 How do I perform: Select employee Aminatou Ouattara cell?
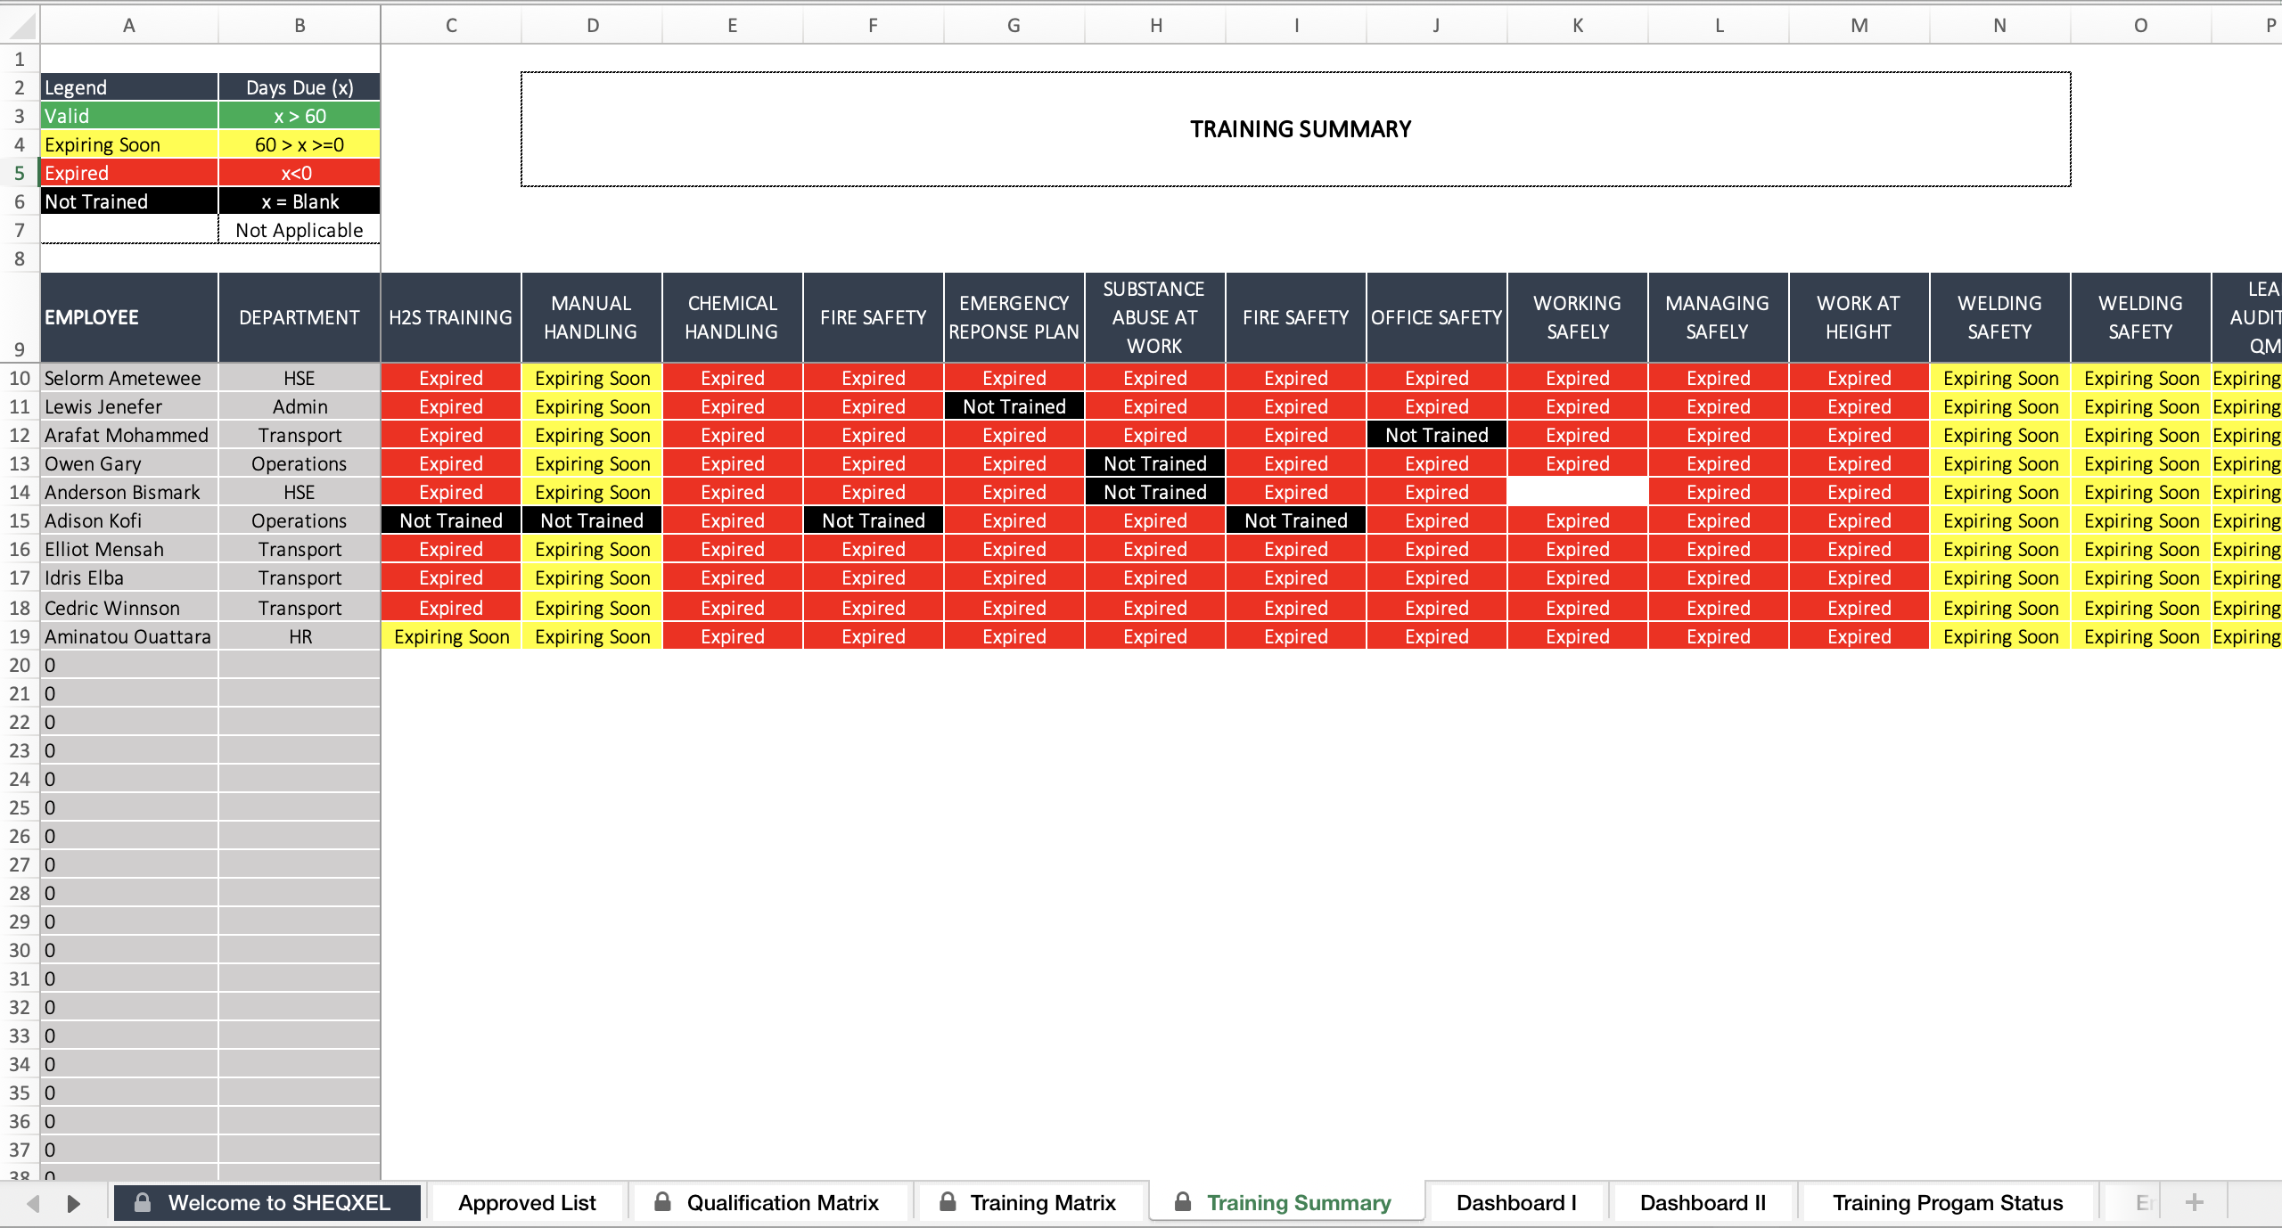[x=129, y=636]
